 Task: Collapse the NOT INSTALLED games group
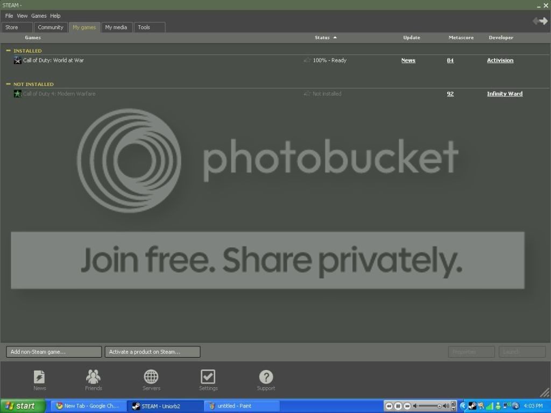click(9, 84)
